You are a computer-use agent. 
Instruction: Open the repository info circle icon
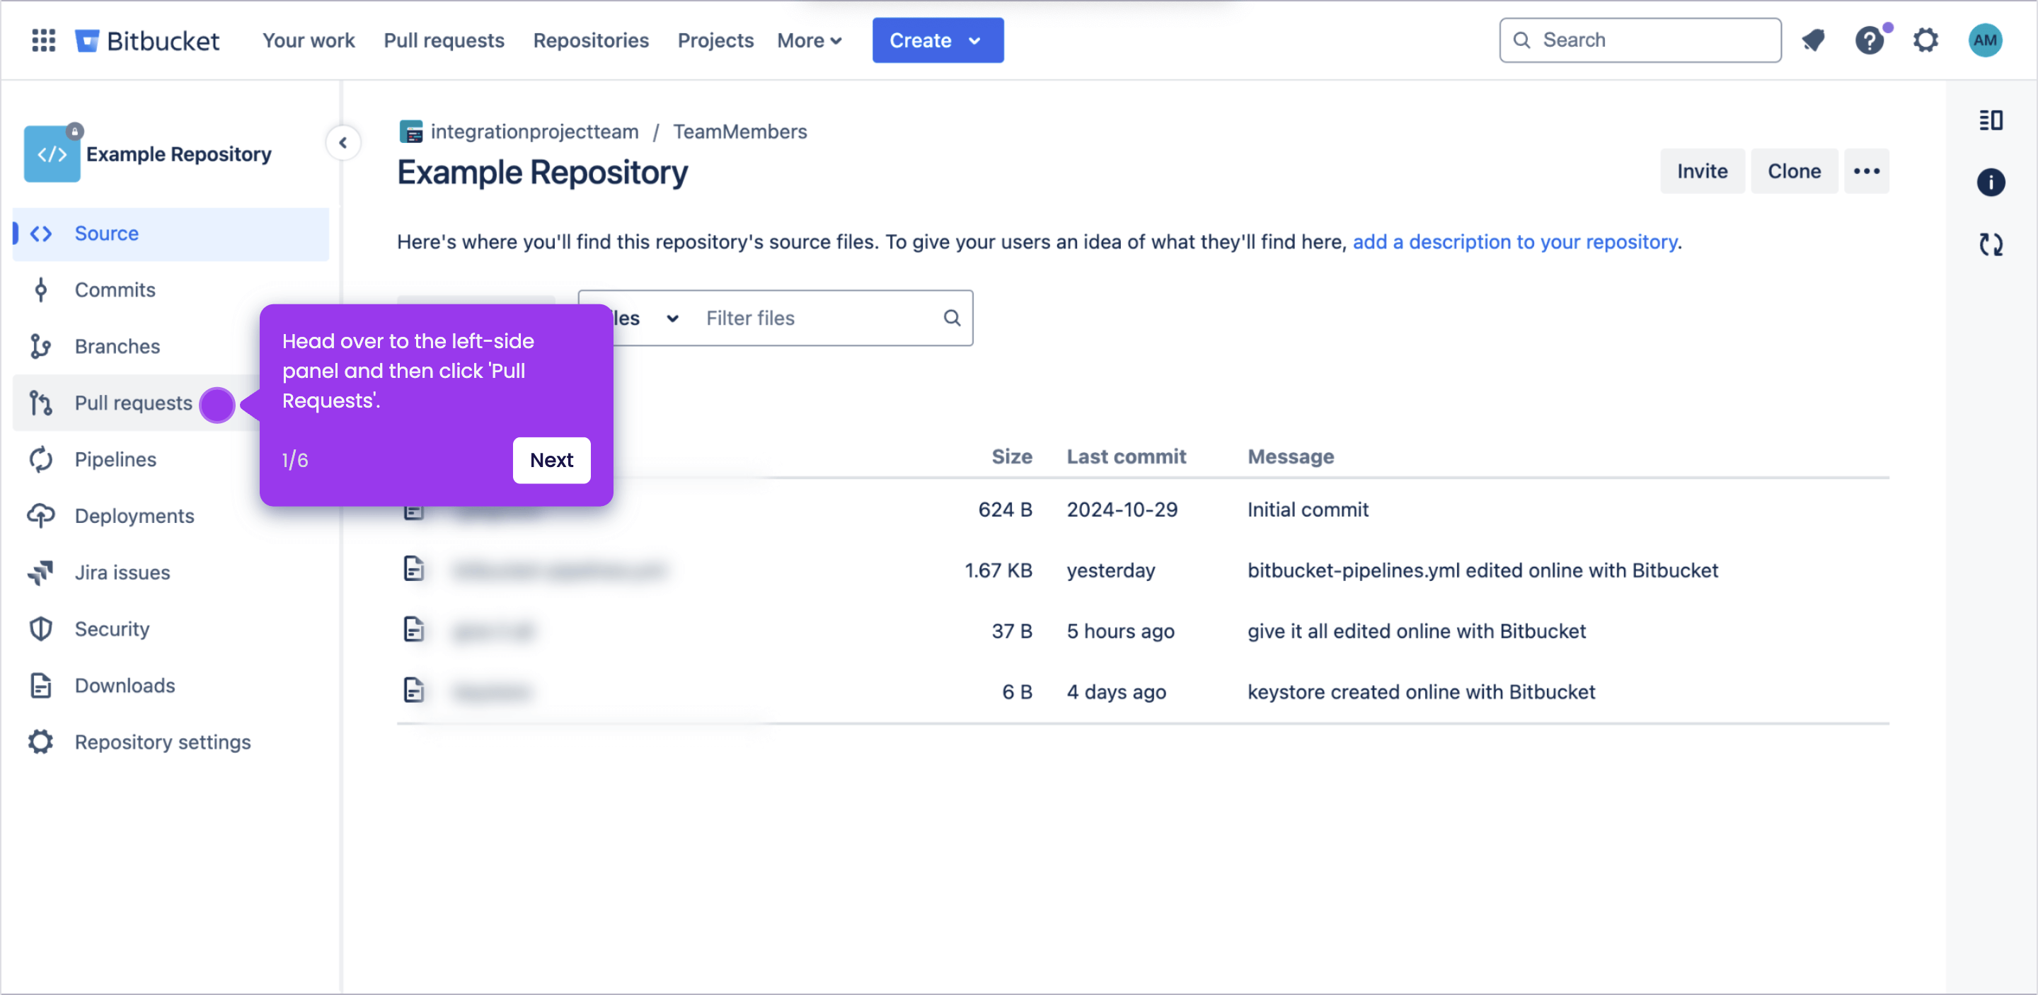(x=1991, y=183)
